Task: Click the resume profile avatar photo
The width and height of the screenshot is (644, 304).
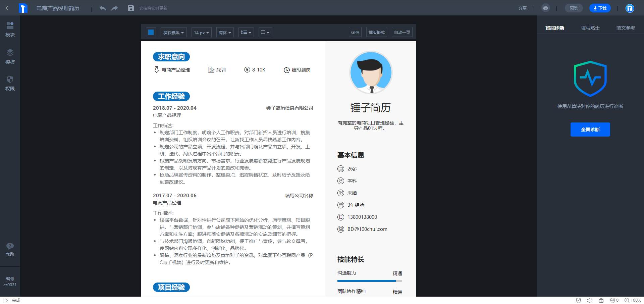Action: (x=371, y=72)
